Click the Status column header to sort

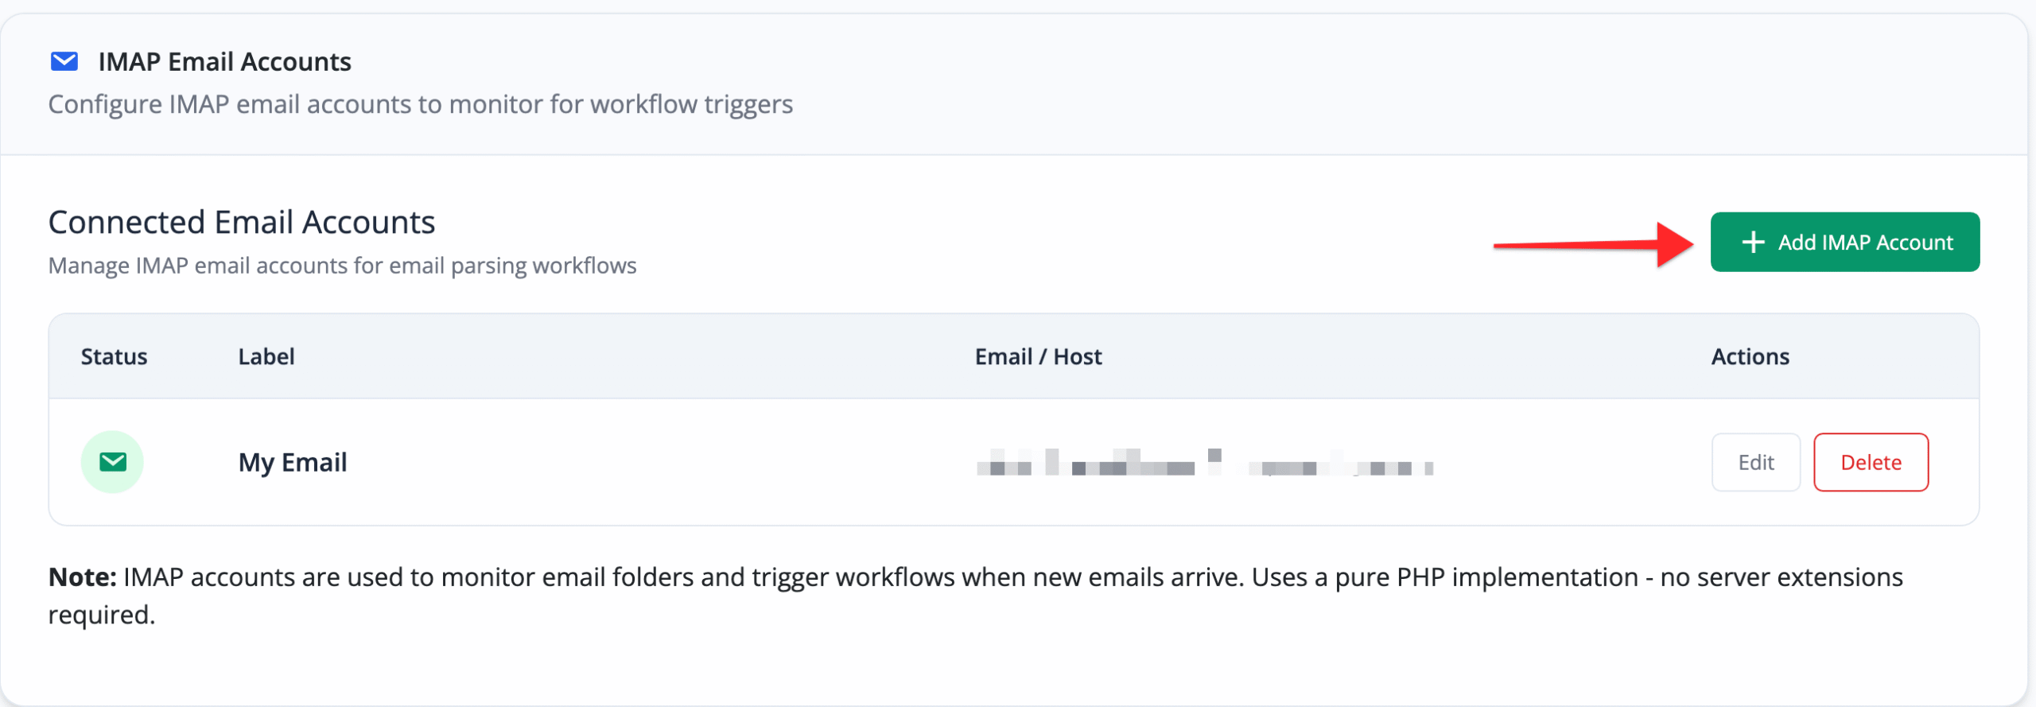point(113,356)
